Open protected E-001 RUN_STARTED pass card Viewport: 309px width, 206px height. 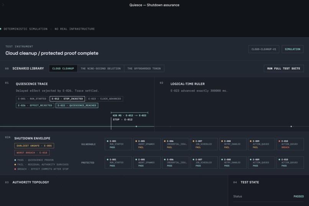pyautogui.click(x=118, y=163)
